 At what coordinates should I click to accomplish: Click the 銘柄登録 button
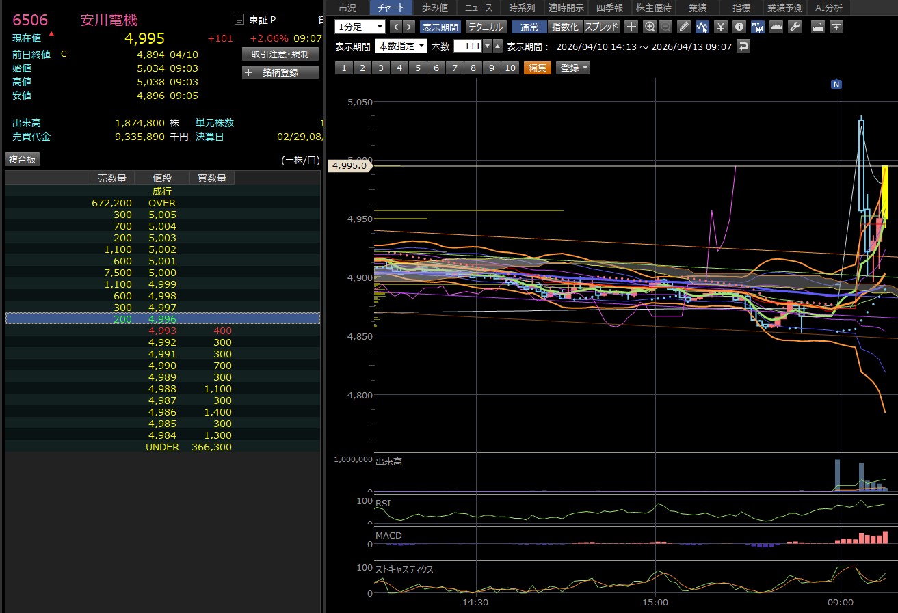[x=280, y=72]
